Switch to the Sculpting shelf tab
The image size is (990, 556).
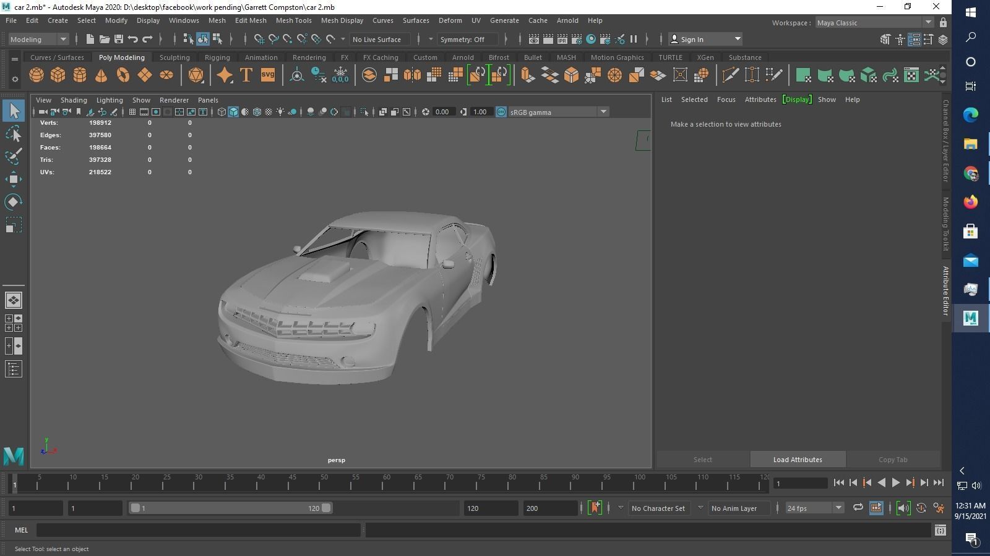(x=174, y=57)
